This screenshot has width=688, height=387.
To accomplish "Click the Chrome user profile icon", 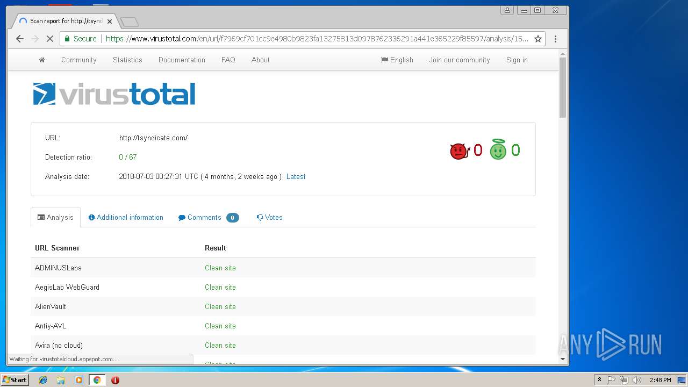I will (507, 10).
